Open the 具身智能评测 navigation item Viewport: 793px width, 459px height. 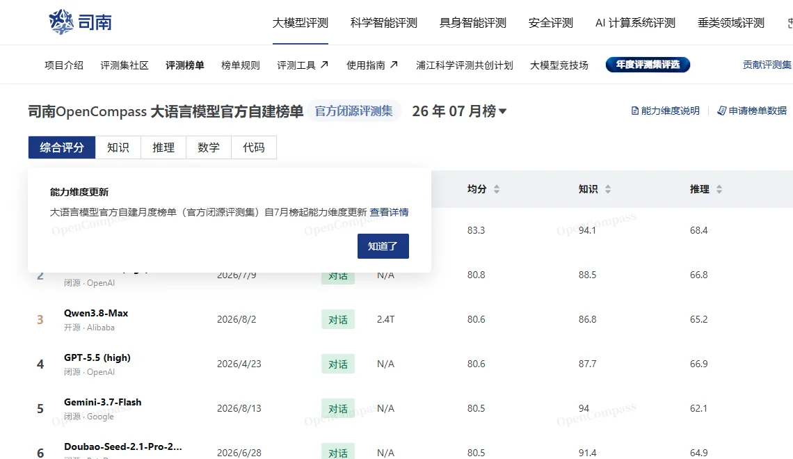(x=473, y=23)
